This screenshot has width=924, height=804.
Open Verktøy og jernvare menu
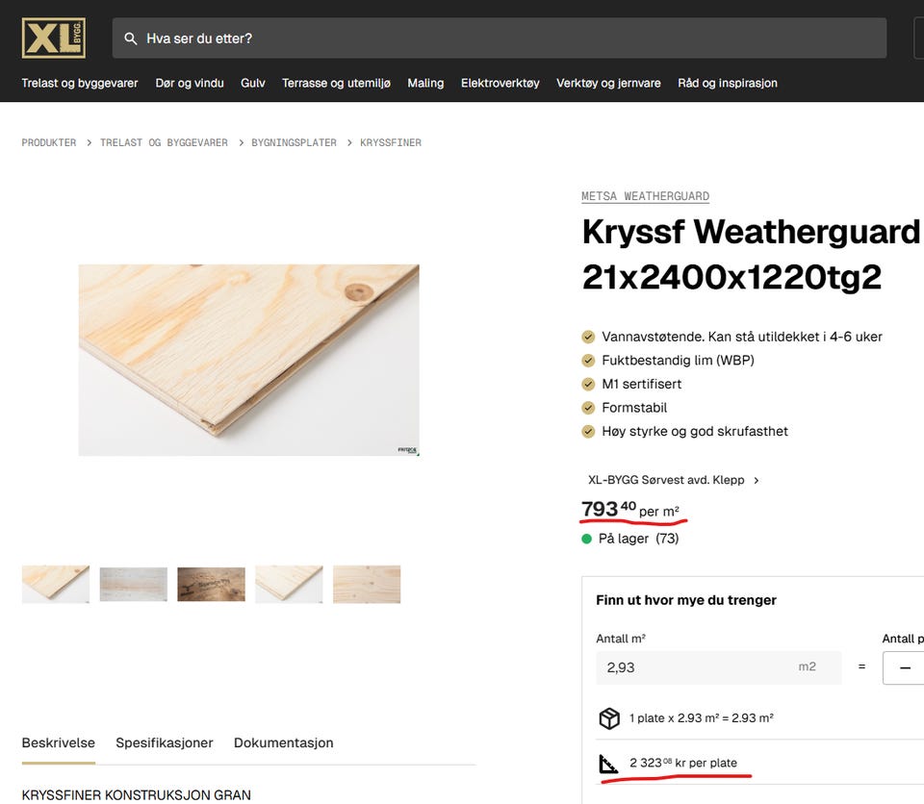pyautogui.click(x=608, y=83)
